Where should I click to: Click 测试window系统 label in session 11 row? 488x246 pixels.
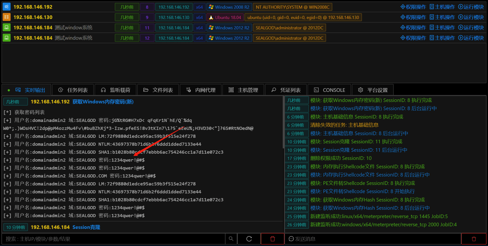click(x=73, y=27)
